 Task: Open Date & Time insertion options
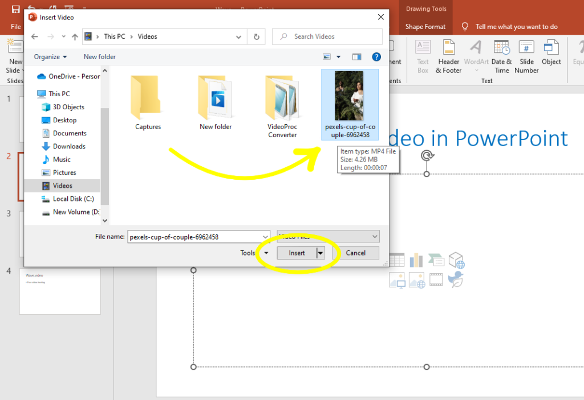[x=501, y=56]
